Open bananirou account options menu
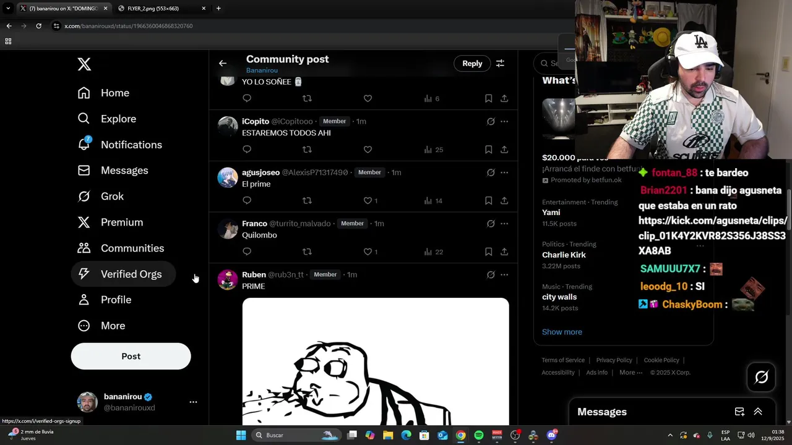 193,402
